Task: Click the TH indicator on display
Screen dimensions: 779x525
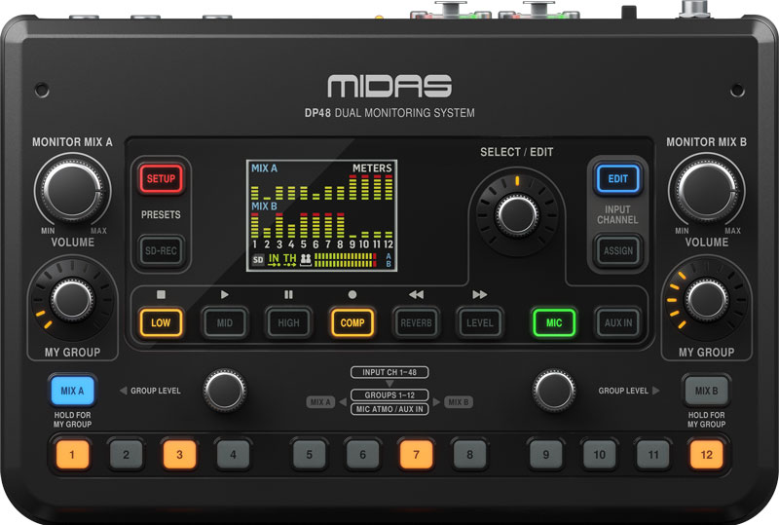Action: pyautogui.click(x=289, y=259)
